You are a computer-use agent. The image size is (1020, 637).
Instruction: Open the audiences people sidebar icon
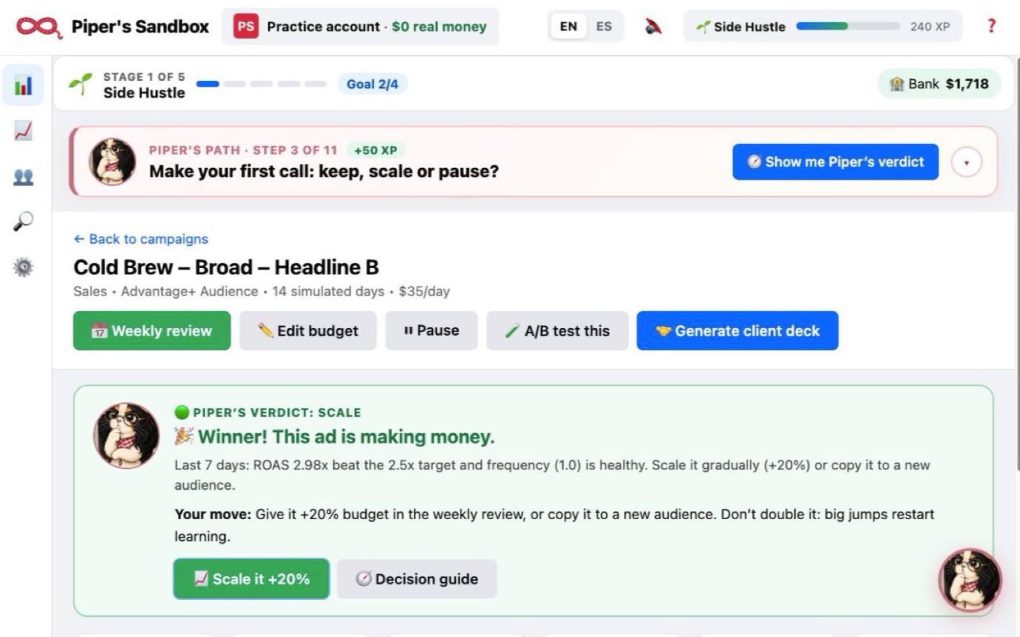tap(24, 176)
